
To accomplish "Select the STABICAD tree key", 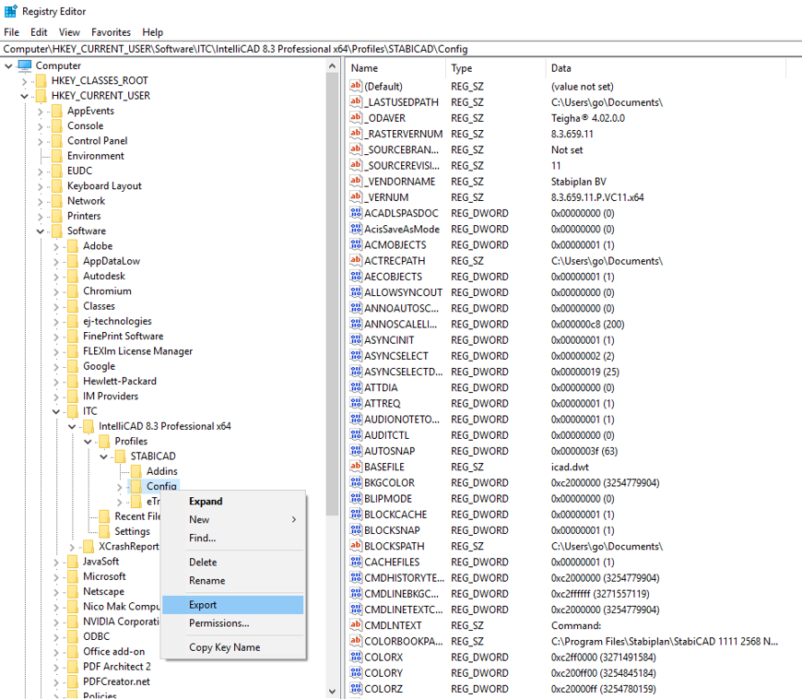I will point(152,456).
